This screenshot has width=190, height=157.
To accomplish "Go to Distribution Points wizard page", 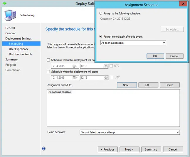I will click(21, 54).
